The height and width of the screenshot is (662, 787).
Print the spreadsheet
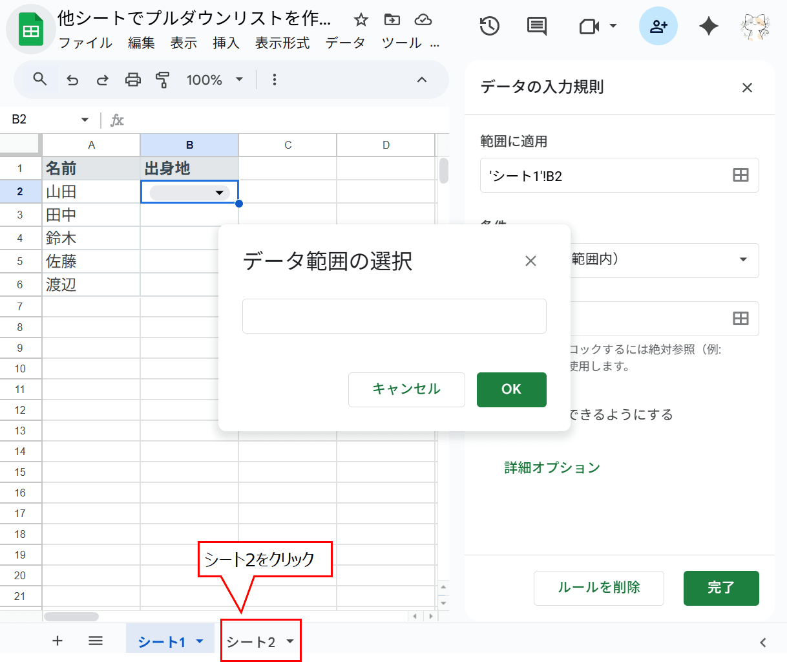132,80
